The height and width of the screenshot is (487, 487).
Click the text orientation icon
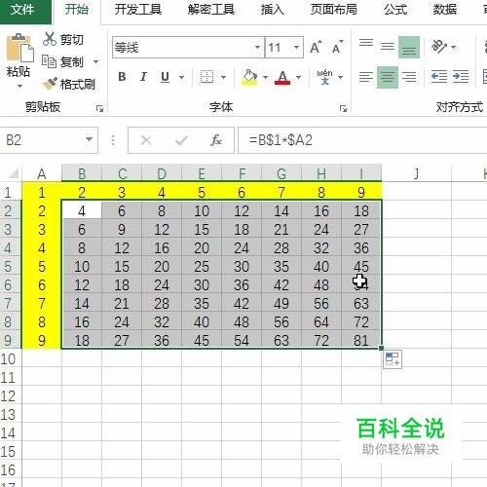pos(438,47)
